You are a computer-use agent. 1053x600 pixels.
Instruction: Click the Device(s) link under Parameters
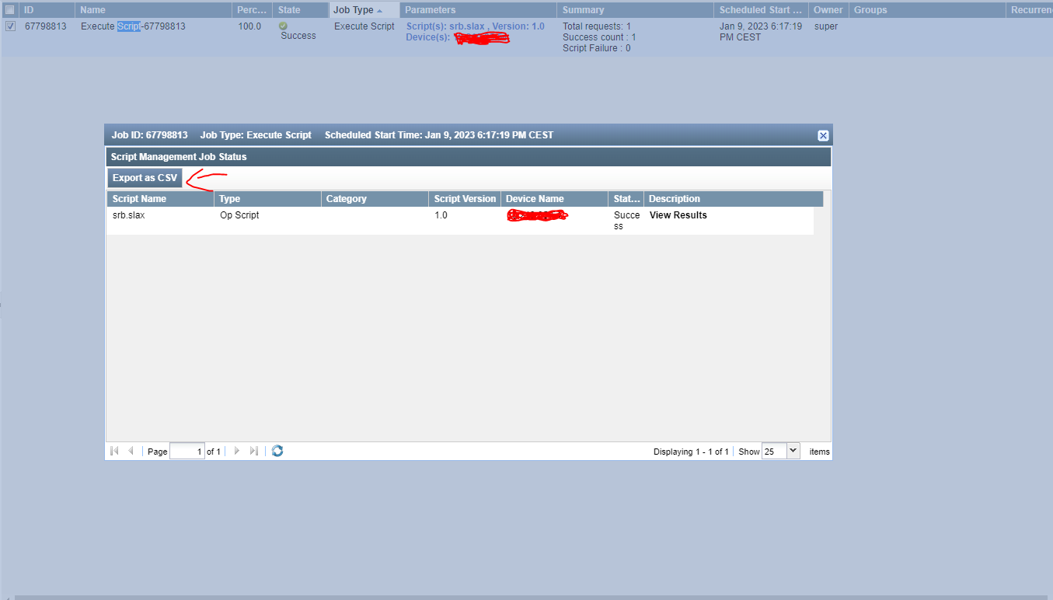[x=427, y=37]
